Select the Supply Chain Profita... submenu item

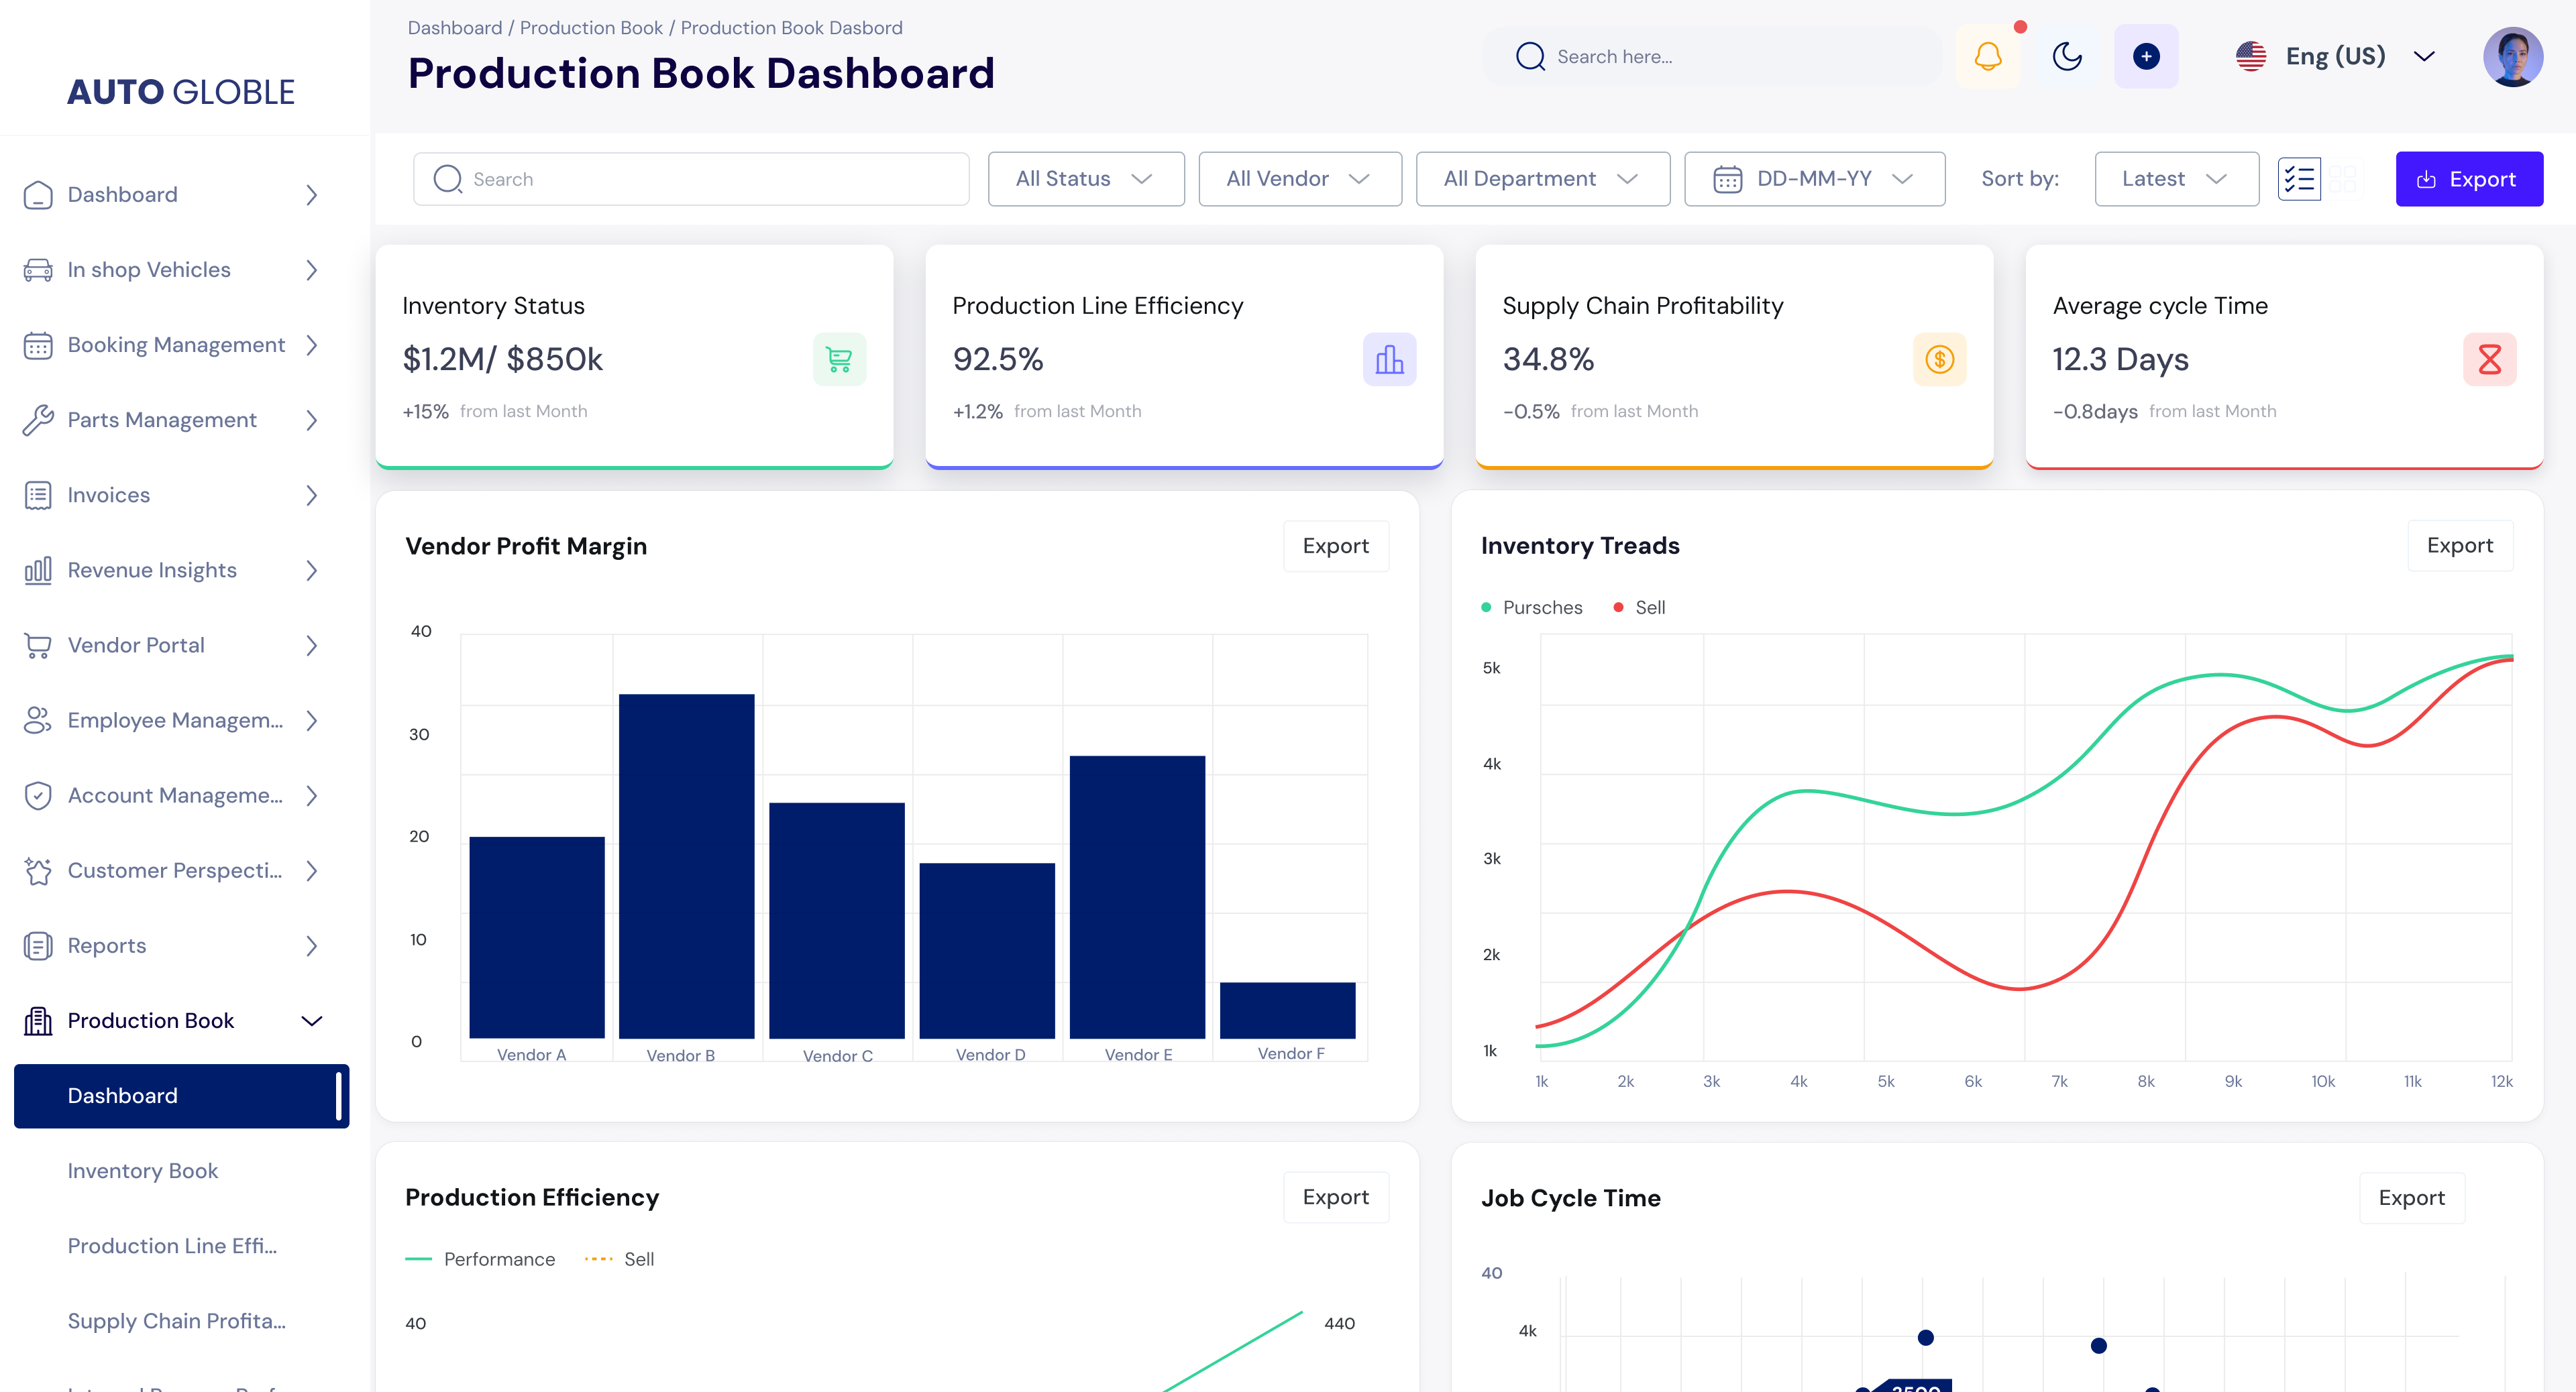(177, 1321)
